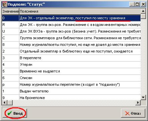Select row 'Номер журнала/газеты переплетен'
148x121 pixels.
pos(71,84)
